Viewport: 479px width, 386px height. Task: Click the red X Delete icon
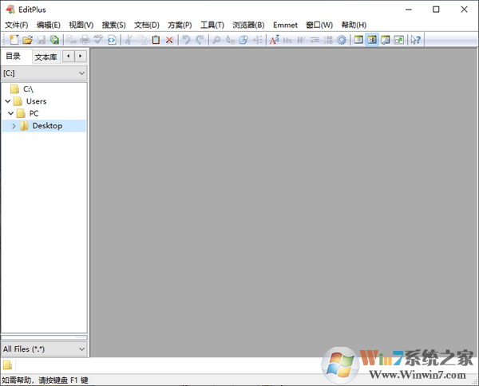(x=169, y=40)
